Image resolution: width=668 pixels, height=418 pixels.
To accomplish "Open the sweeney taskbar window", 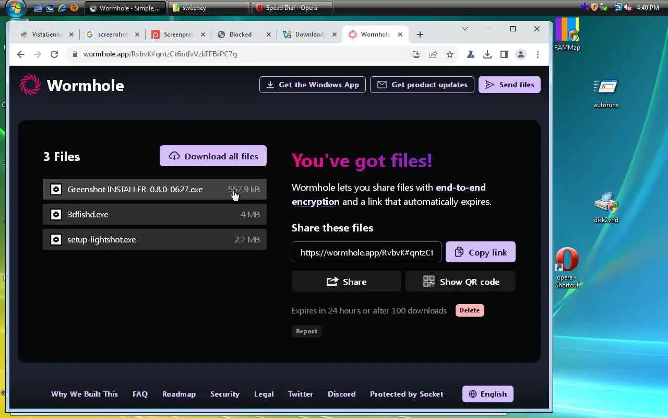I will coord(209,8).
